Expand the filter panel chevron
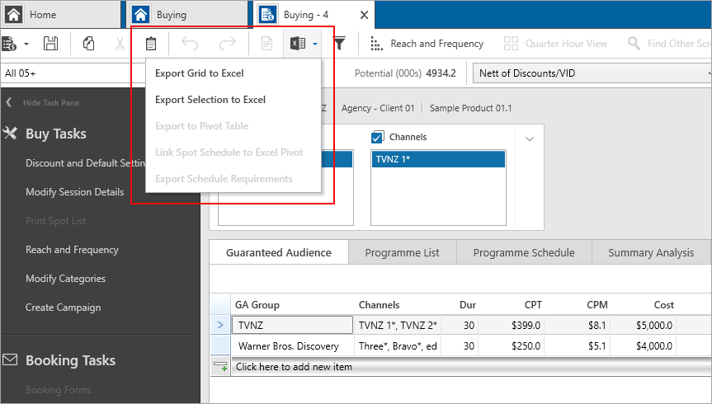The width and height of the screenshot is (712, 404). coord(530,139)
